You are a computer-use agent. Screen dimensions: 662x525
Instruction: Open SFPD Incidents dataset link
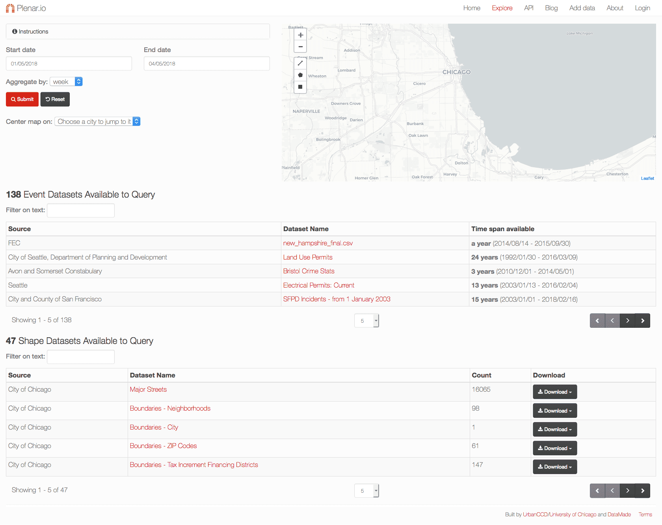coord(337,299)
